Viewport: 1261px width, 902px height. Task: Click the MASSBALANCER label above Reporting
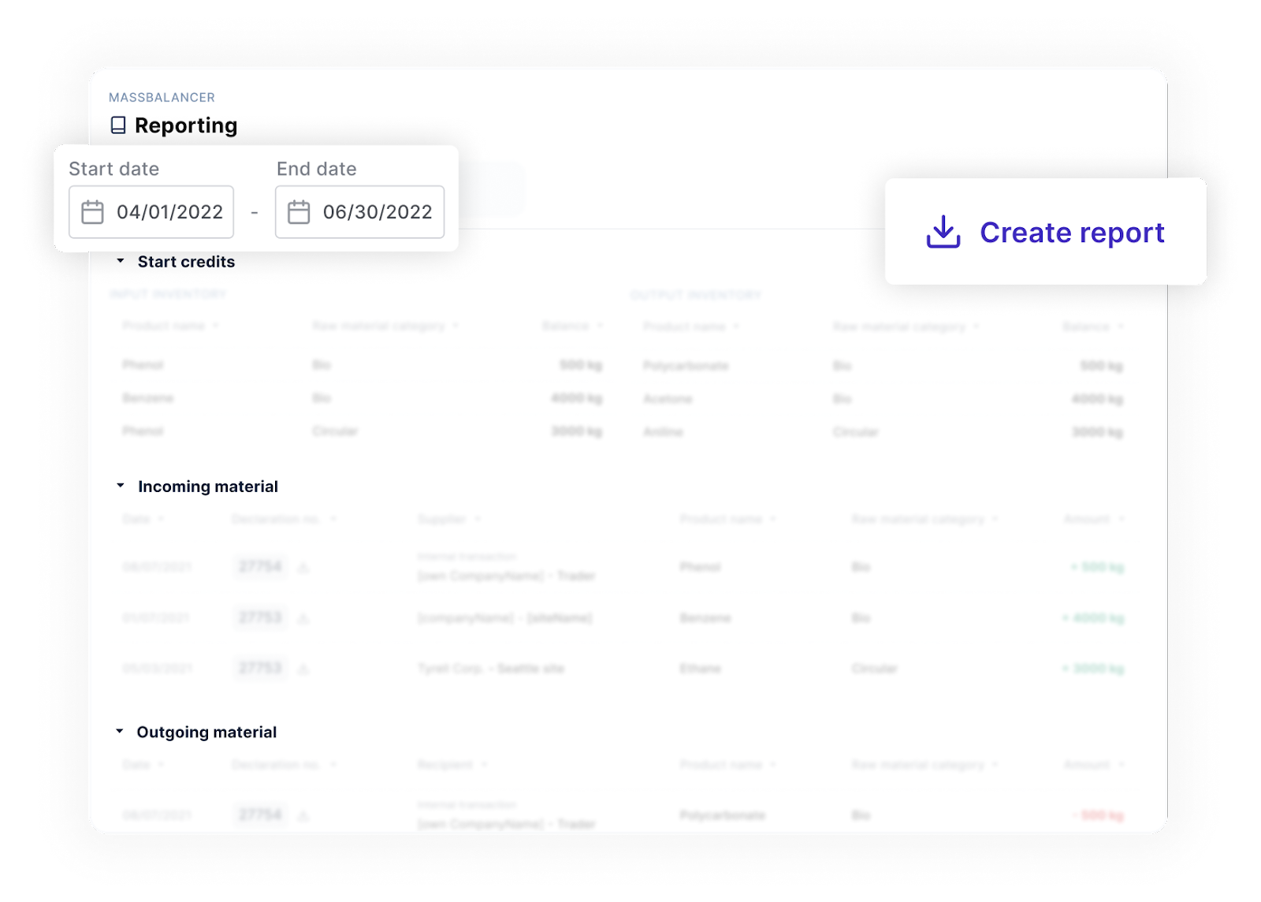[163, 98]
